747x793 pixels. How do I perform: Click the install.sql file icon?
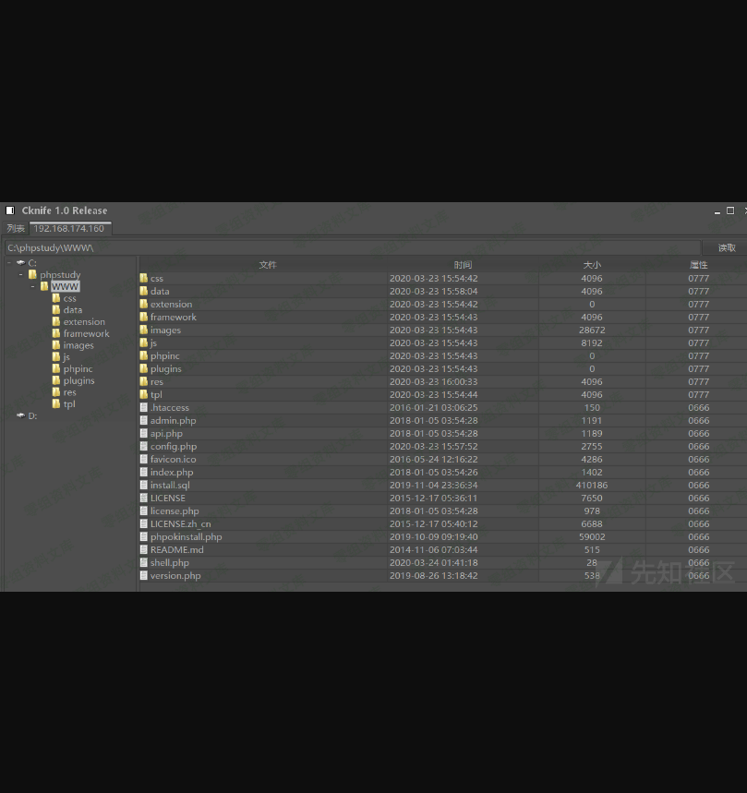click(143, 485)
